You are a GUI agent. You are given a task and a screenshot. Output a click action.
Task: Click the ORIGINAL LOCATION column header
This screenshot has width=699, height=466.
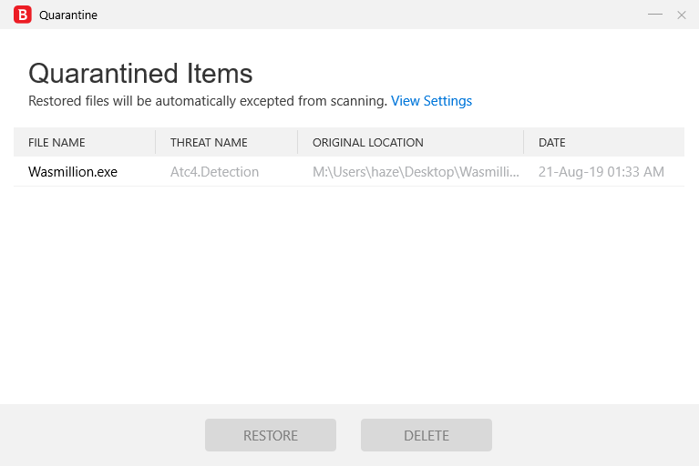click(x=367, y=143)
